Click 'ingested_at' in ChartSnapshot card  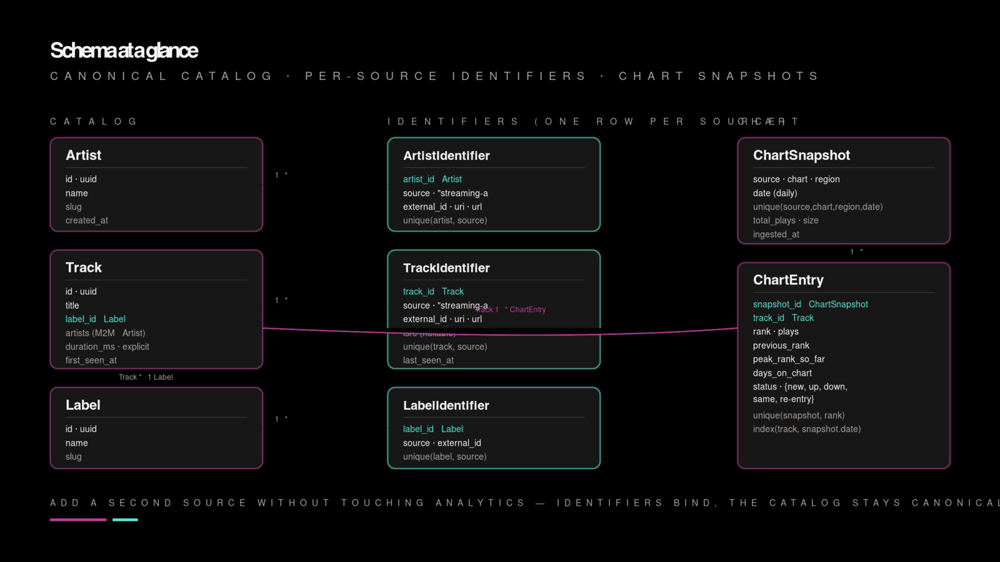(776, 234)
